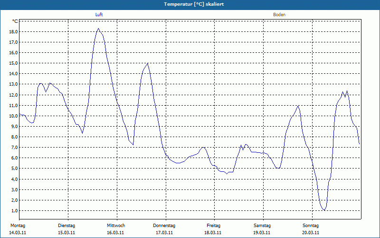380x238 pixels.
Task: Select the Montag day label
Action: point(18,226)
